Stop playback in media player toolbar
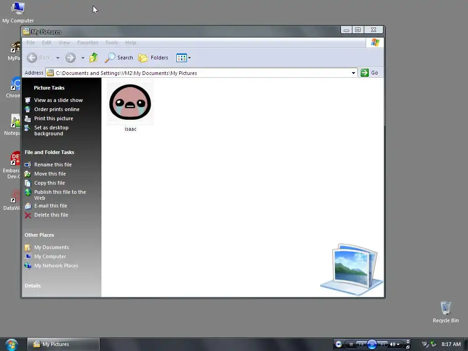This screenshot has height=351, width=468. [351, 344]
